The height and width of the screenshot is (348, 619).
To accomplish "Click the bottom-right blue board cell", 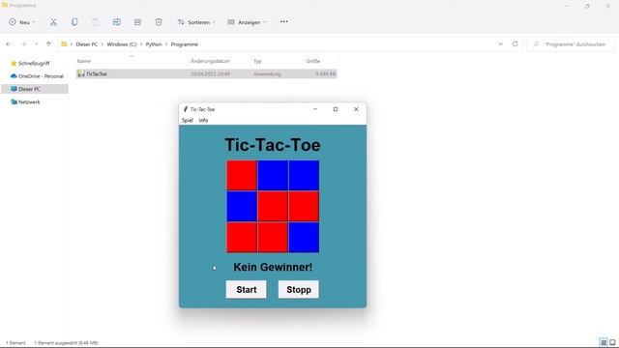I will (304, 237).
